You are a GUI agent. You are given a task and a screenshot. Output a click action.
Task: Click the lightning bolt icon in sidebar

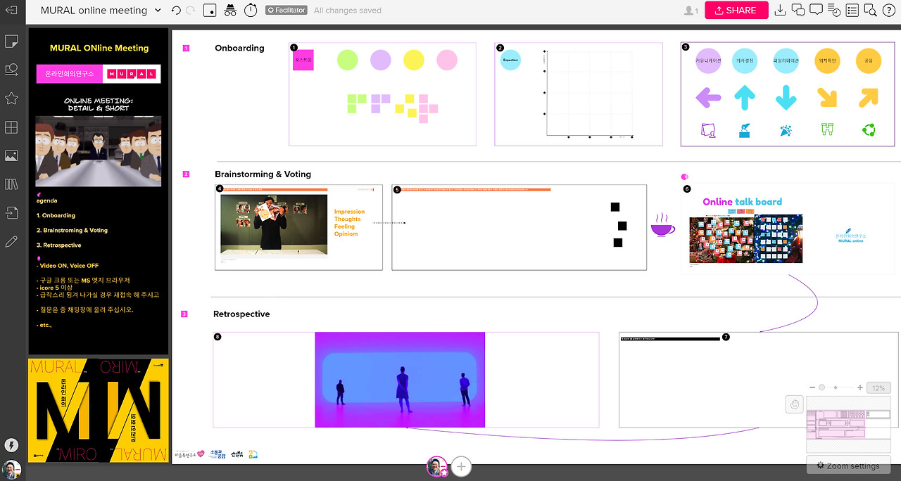pos(11,445)
